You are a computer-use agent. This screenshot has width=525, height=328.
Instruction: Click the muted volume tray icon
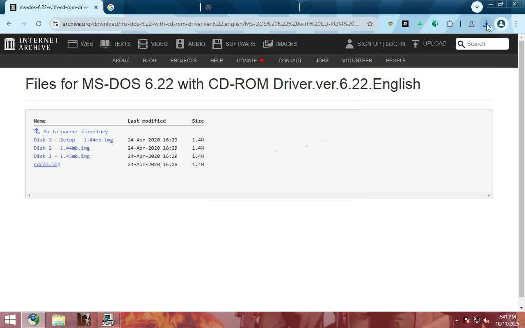tap(486, 320)
